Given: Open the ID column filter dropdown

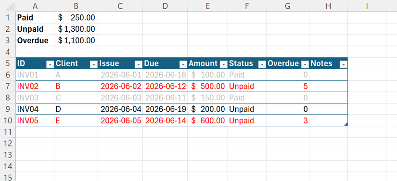Looking at the screenshot, I should pyautogui.click(x=50, y=65).
